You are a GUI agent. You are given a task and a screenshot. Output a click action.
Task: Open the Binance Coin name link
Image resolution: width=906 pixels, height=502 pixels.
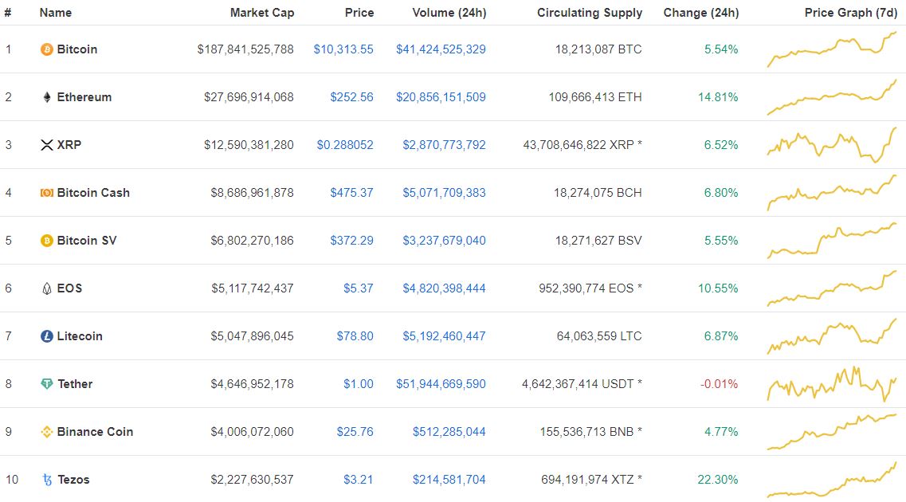click(x=95, y=432)
